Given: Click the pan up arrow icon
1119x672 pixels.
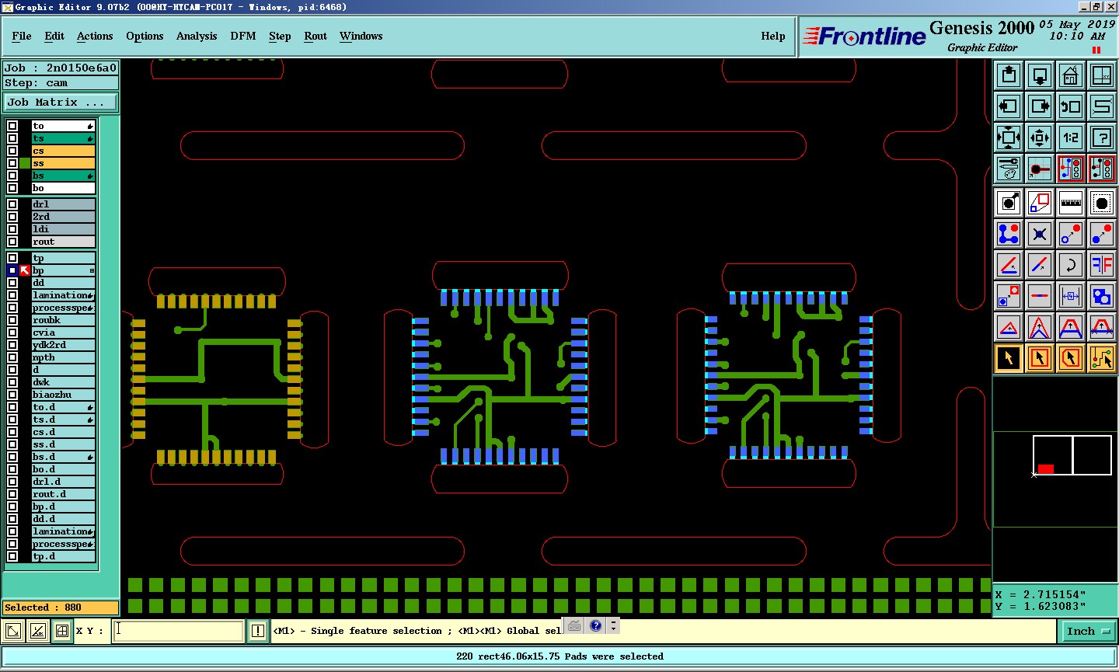Looking at the screenshot, I should [1009, 75].
